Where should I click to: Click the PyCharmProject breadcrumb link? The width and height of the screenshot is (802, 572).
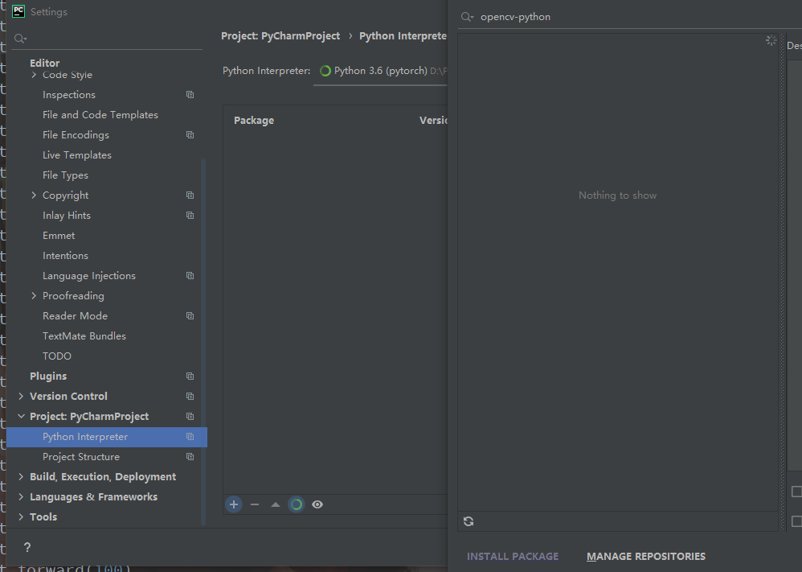pyautogui.click(x=280, y=36)
